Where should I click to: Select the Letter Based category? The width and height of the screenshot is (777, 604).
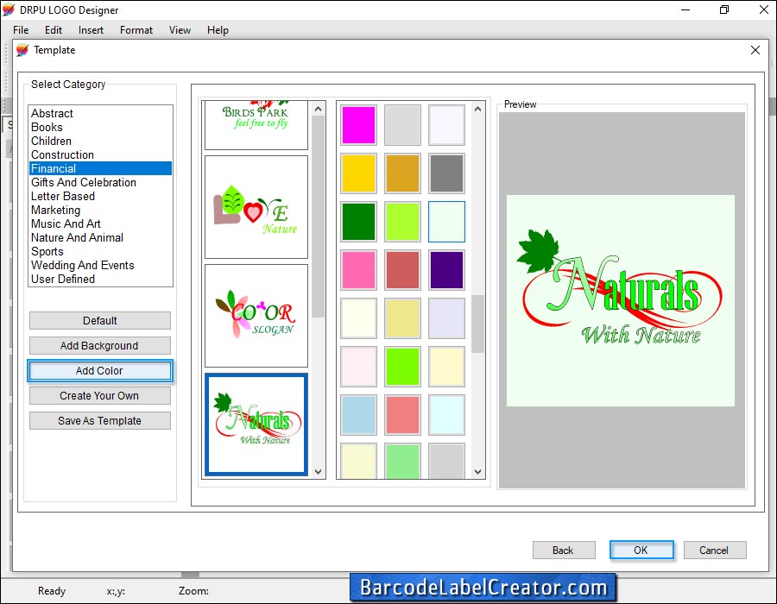[101, 196]
